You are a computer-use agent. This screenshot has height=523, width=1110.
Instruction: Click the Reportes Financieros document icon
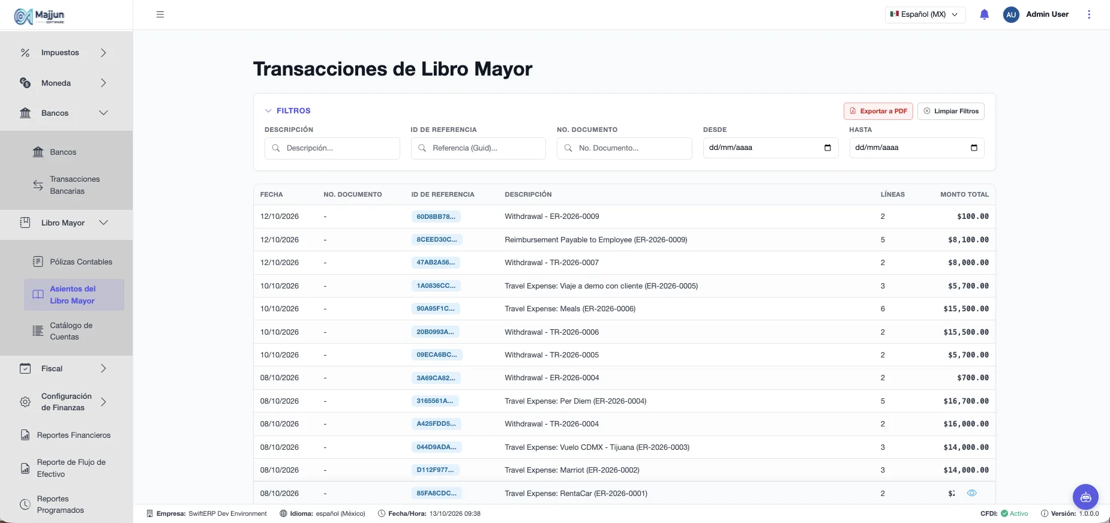click(x=25, y=435)
